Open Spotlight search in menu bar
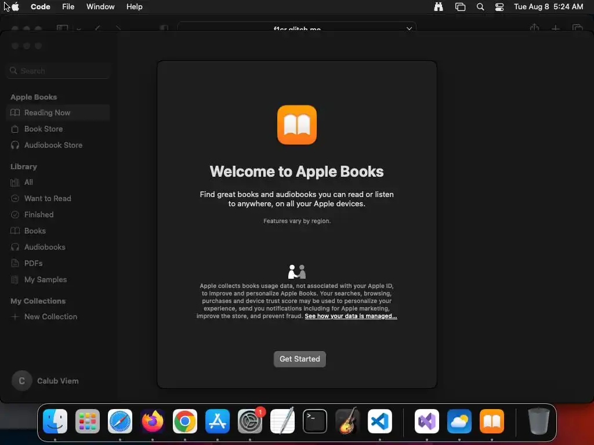 coord(480,7)
